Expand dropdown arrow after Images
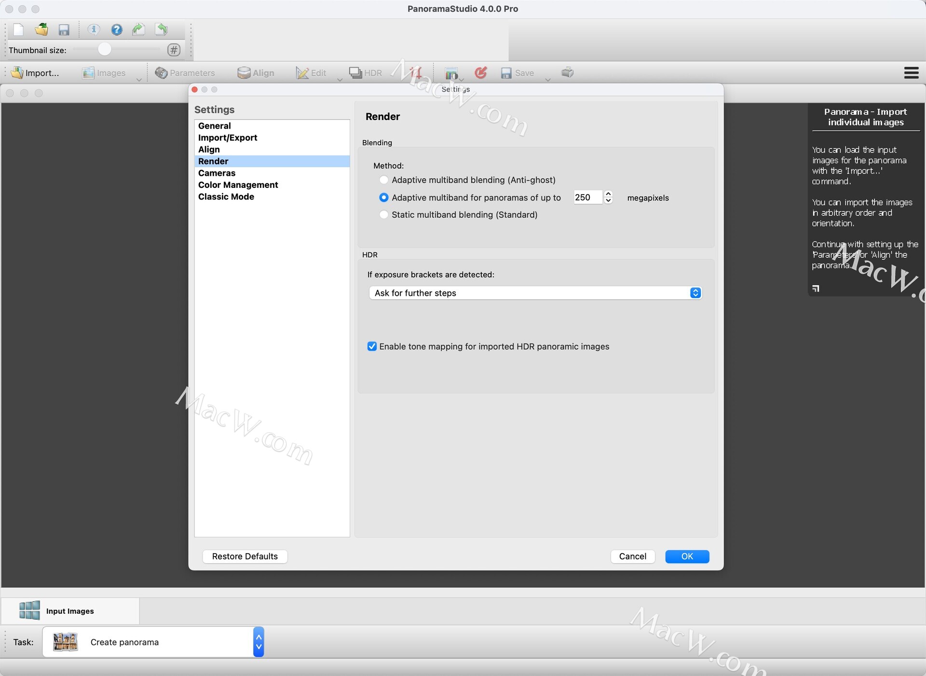Screen dimensions: 926x676 point(139,80)
